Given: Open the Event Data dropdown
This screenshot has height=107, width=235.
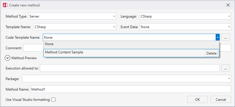Looking at the screenshot, I should (185, 27).
